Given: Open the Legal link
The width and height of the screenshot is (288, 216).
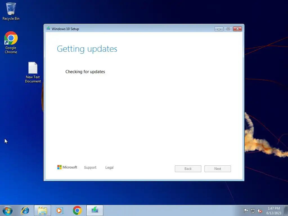Looking at the screenshot, I should click(x=109, y=168).
